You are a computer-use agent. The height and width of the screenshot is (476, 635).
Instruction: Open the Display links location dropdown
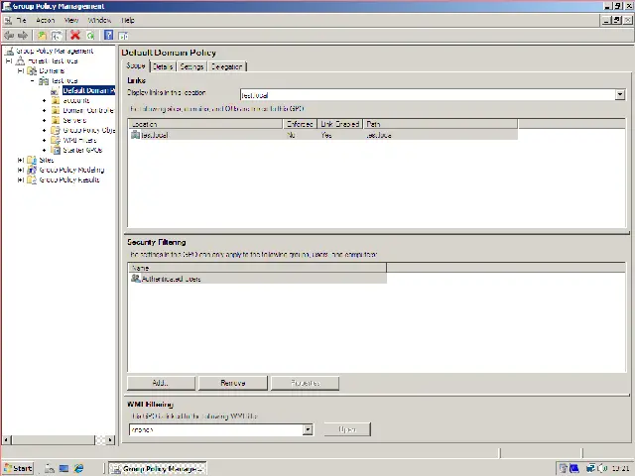(x=620, y=95)
